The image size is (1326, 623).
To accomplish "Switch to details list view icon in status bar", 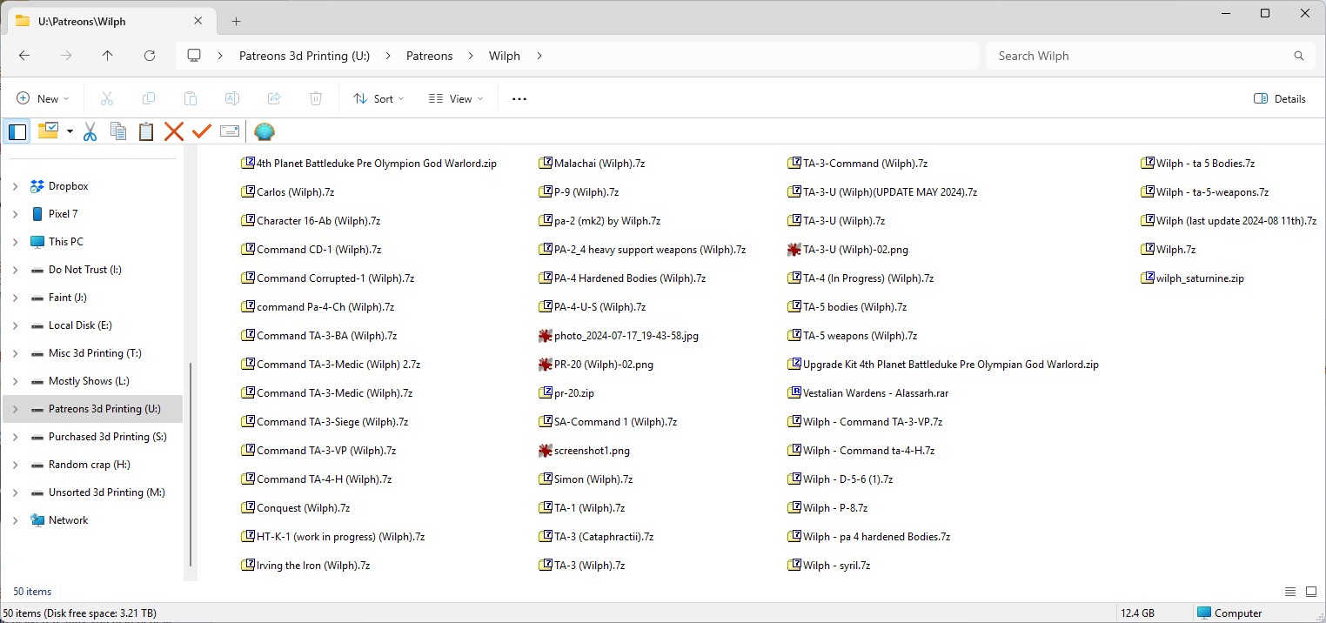I will point(1290,592).
